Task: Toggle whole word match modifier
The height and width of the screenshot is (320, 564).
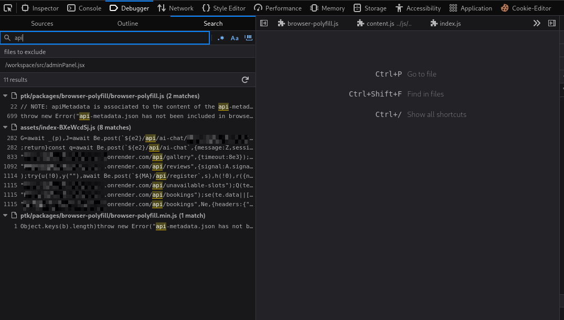Action: click(x=248, y=38)
